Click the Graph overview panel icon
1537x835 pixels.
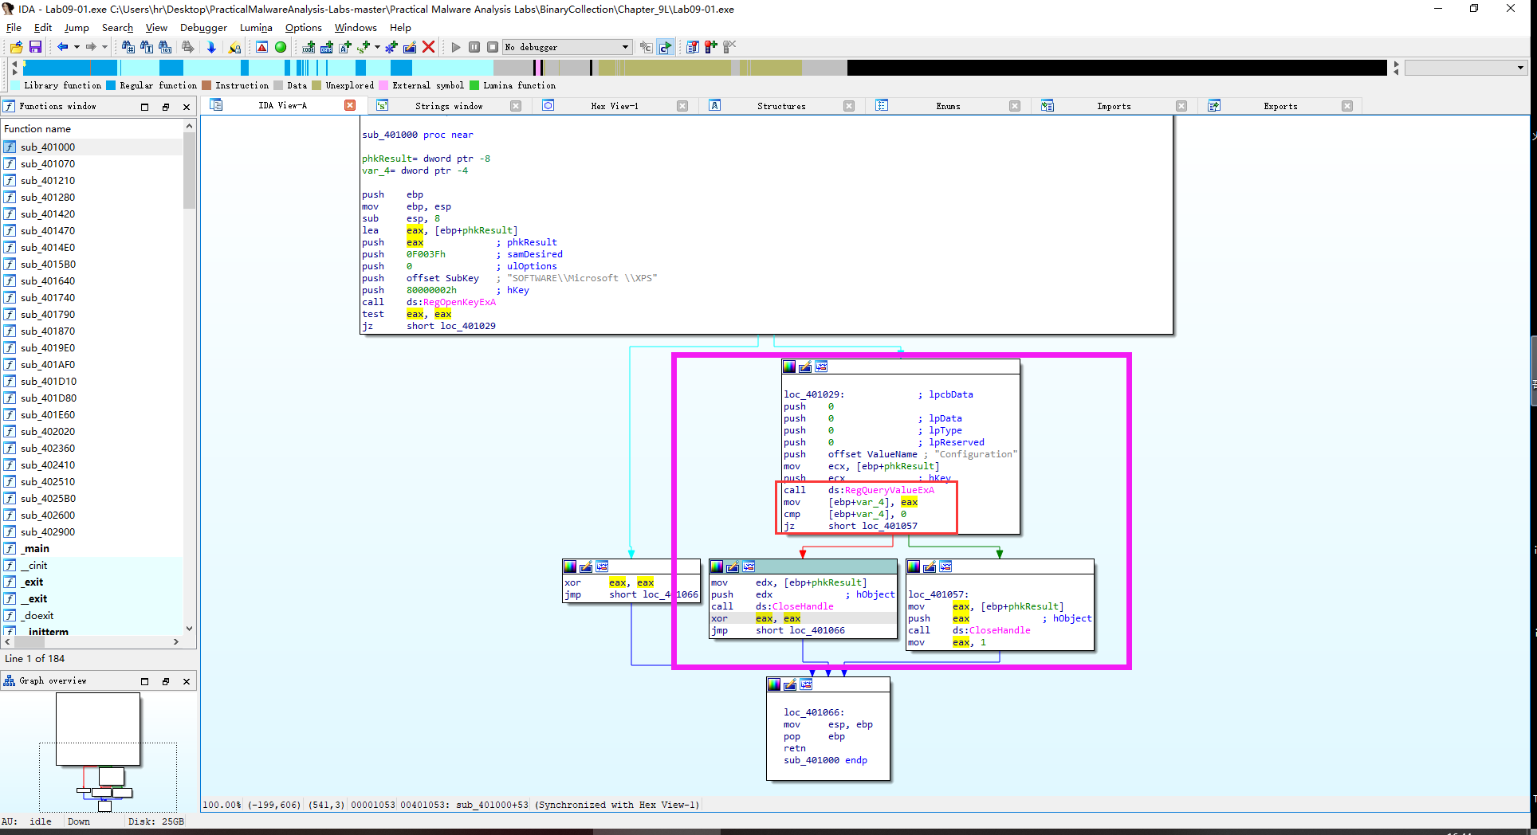10,680
